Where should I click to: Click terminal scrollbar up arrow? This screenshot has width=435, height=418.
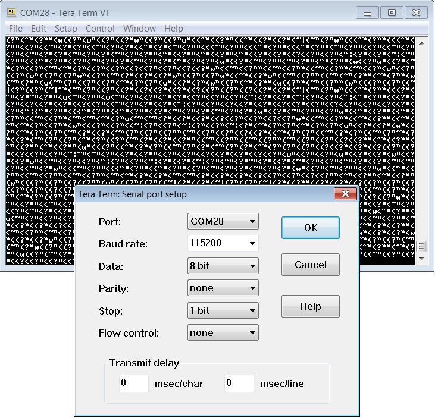(421, 43)
